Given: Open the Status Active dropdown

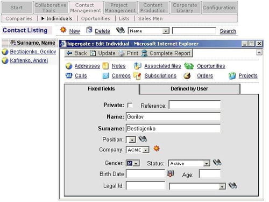Looking at the screenshot, I should coord(189,163).
